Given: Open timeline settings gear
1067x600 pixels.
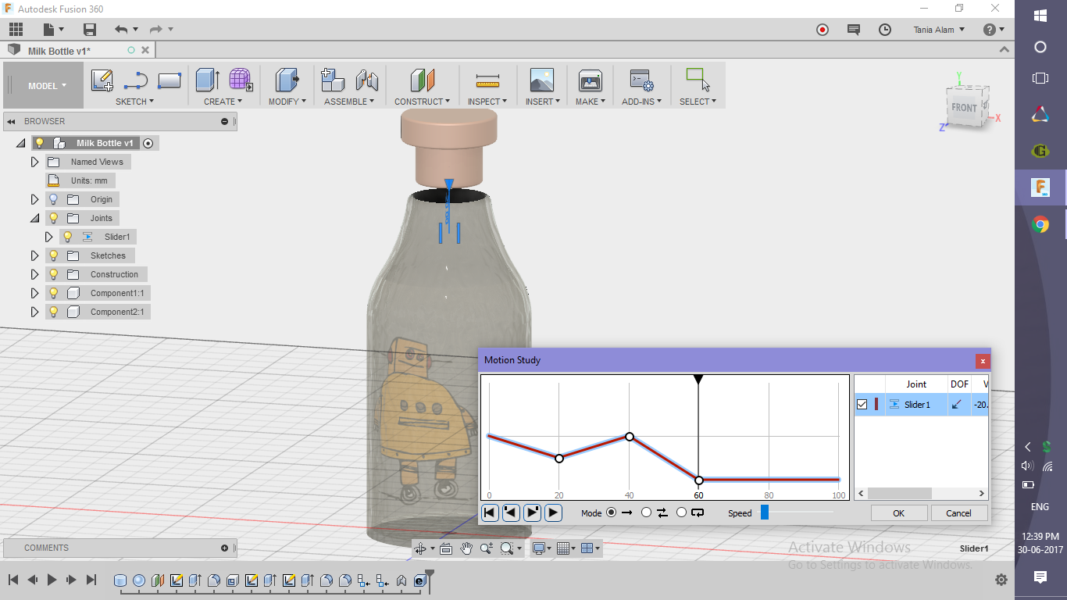Looking at the screenshot, I should pyautogui.click(x=1001, y=580).
